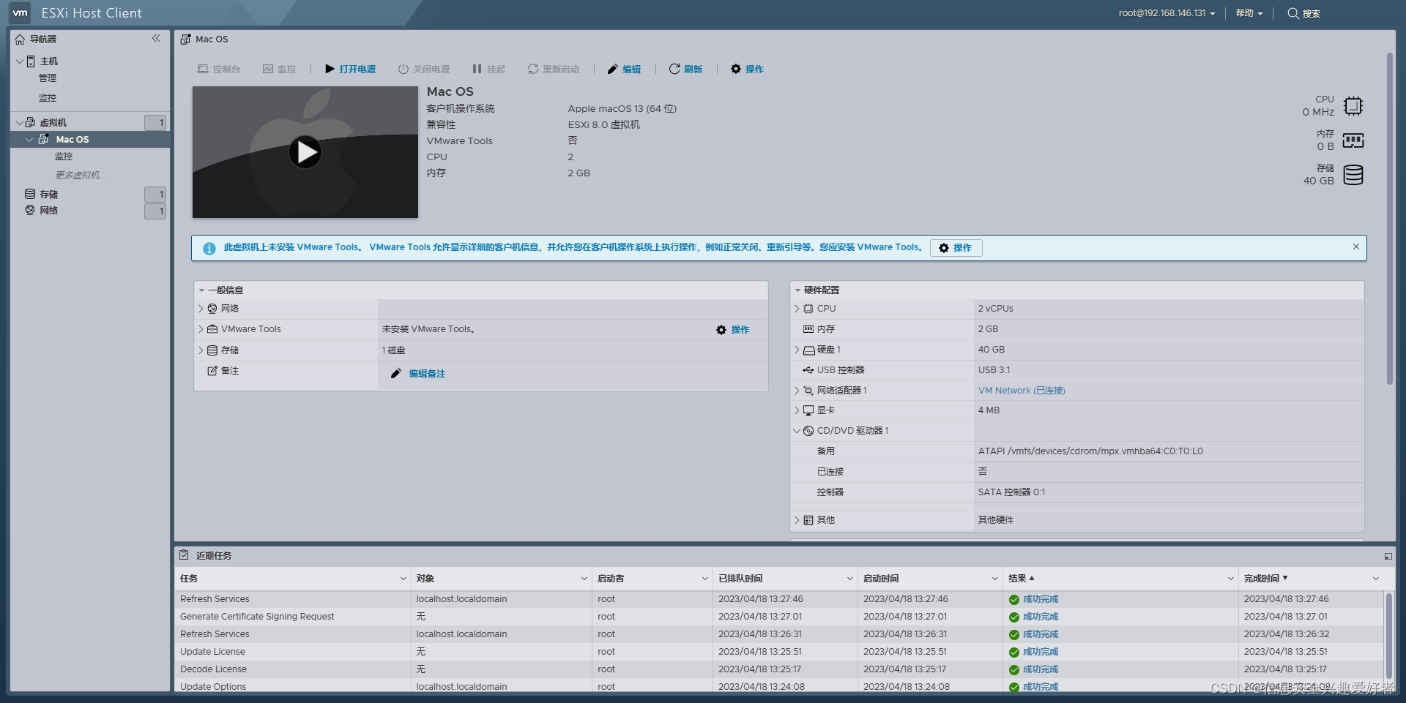Viewport: 1406px width, 703px height.
Task: Click the suspend toolbar item
Action: click(489, 69)
